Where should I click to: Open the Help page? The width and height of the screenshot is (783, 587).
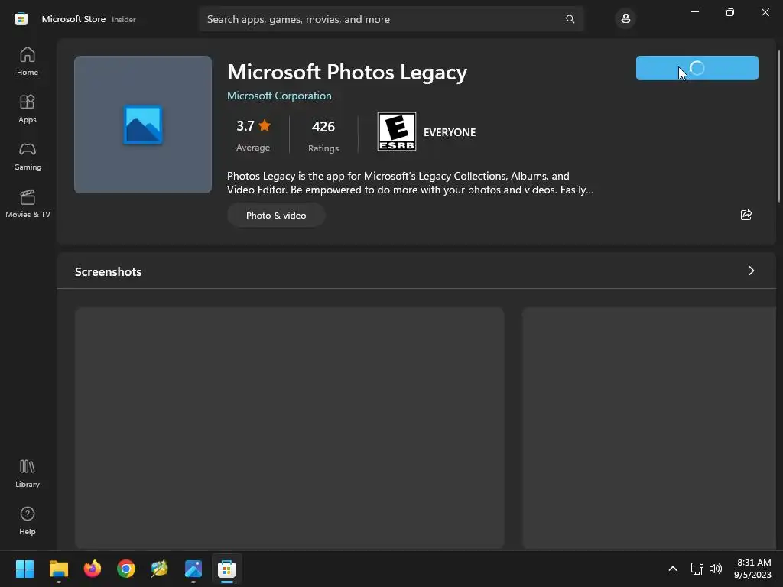[x=28, y=521]
